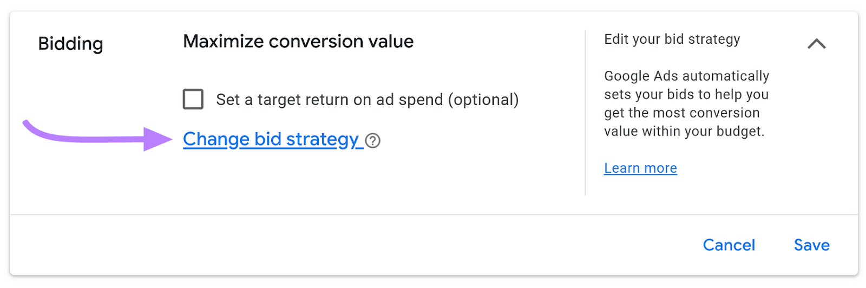
Task: Click the 'Maximize conversion value' heading
Action: tap(298, 42)
